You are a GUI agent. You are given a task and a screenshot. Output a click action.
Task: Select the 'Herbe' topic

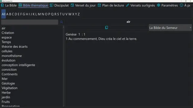[x=6, y=93]
